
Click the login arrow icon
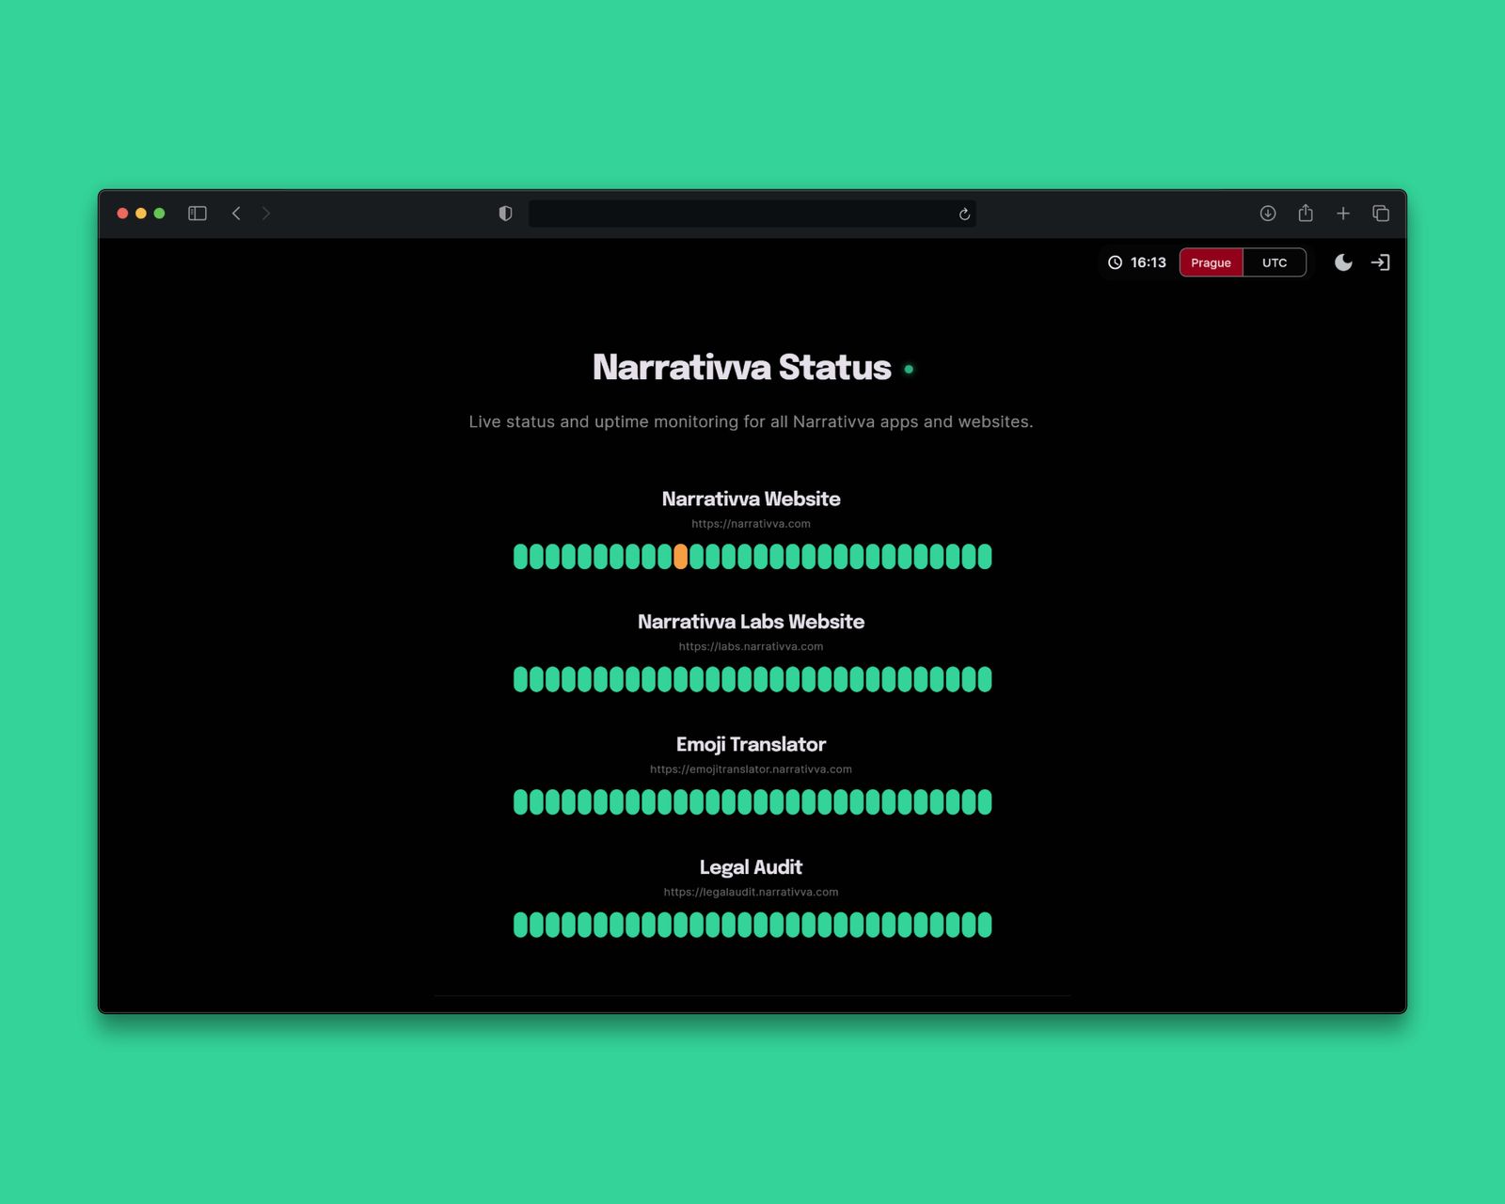click(x=1380, y=262)
